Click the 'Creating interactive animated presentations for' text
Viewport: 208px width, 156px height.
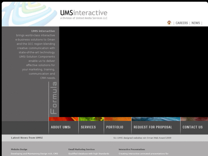coord(144,154)
